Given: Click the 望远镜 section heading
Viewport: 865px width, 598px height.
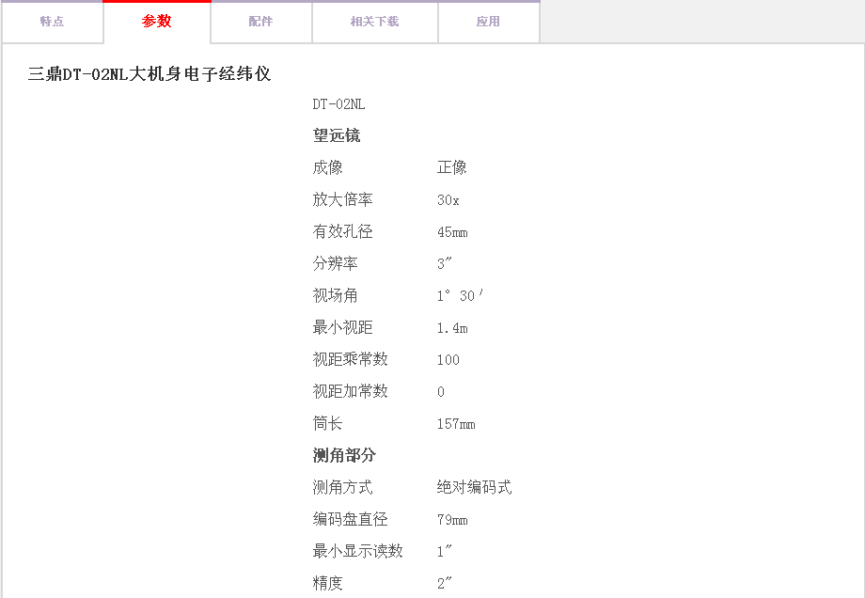Looking at the screenshot, I should coord(337,135).
